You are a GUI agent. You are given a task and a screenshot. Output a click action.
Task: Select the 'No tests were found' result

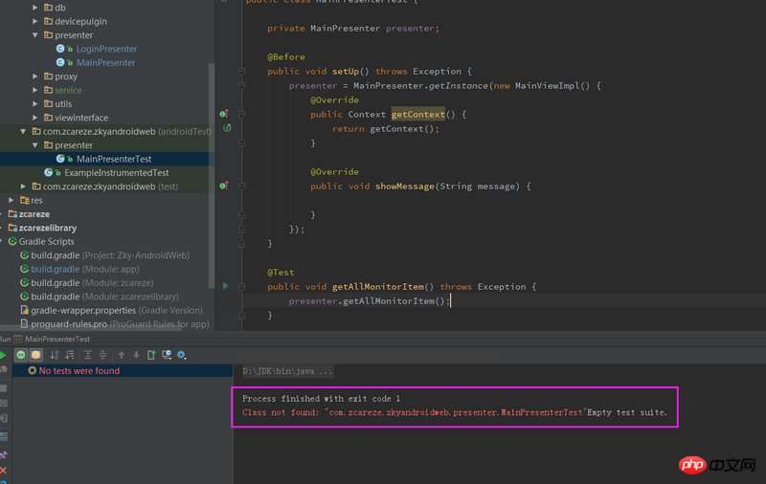click(79, 370)
